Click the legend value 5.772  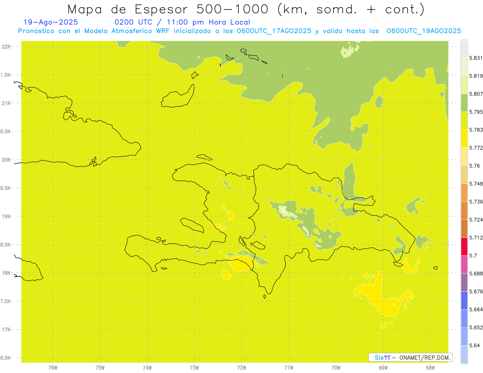[x=476, y=148]
